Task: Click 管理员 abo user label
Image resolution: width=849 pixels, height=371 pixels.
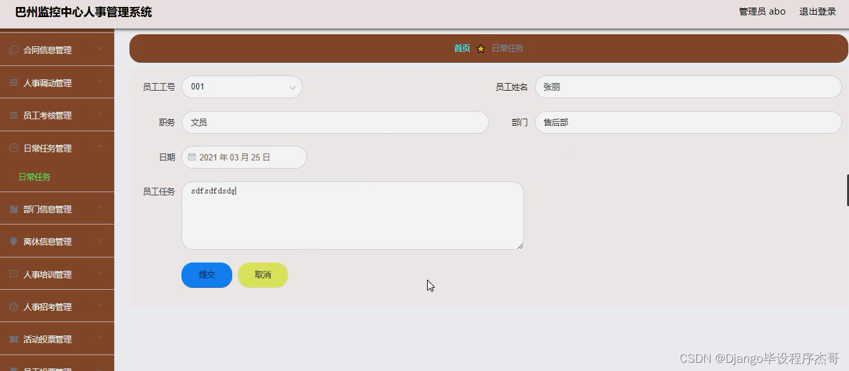Action: click(x=762, y=11)
